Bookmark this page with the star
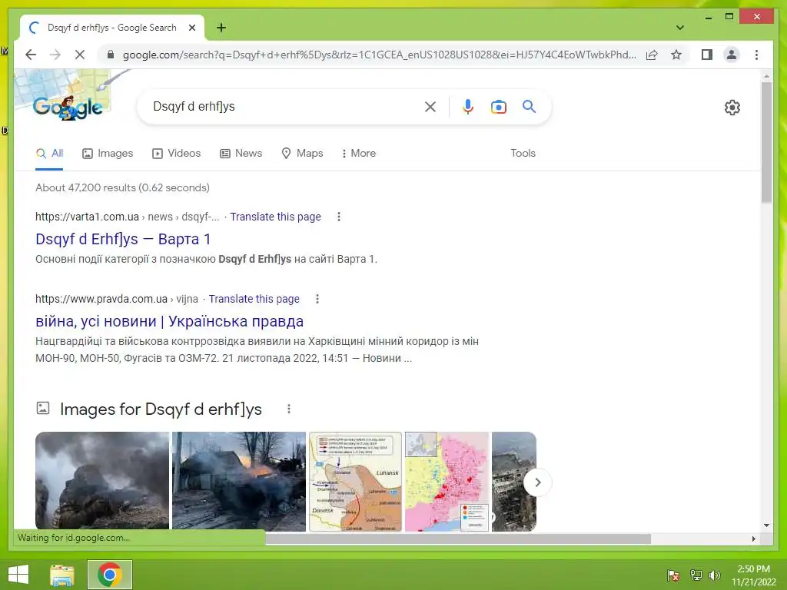Viewport: 787px width, 590px height. click(x=676, y=55)
